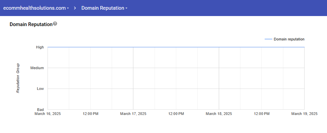Screen dimensions: 327x133
Task: Click the Reputation Group axis title
Action: [x=18, y=78]
